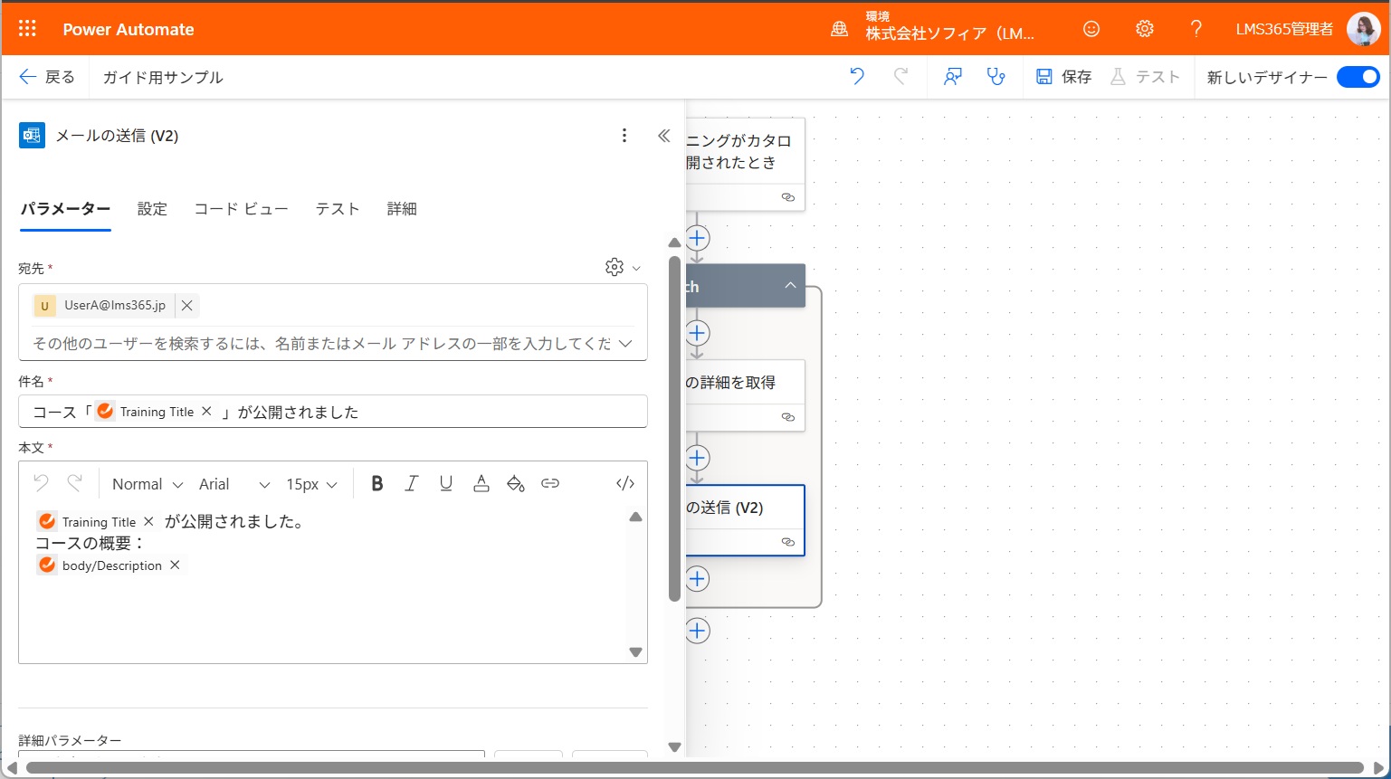Toggle bold formatting
Image resolution: width=1391 pixels, height=779 pixels.
point(377,483)
